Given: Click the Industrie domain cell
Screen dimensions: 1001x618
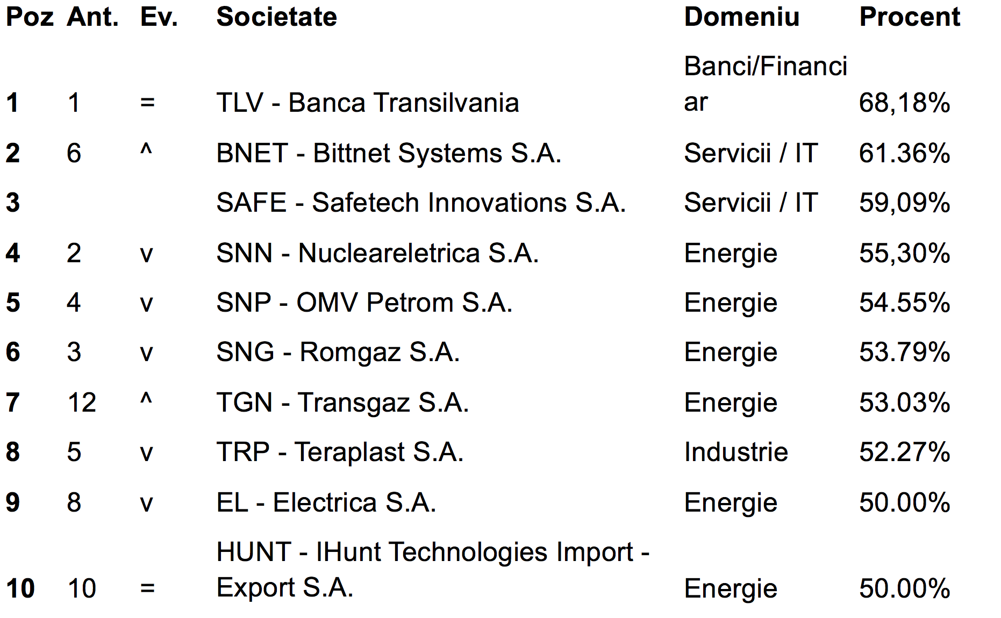Looking at the screenshot, I should coord(736,452).
